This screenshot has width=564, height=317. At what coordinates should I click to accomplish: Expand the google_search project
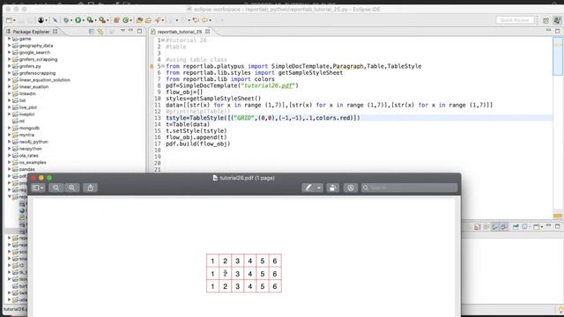[10, 52]
